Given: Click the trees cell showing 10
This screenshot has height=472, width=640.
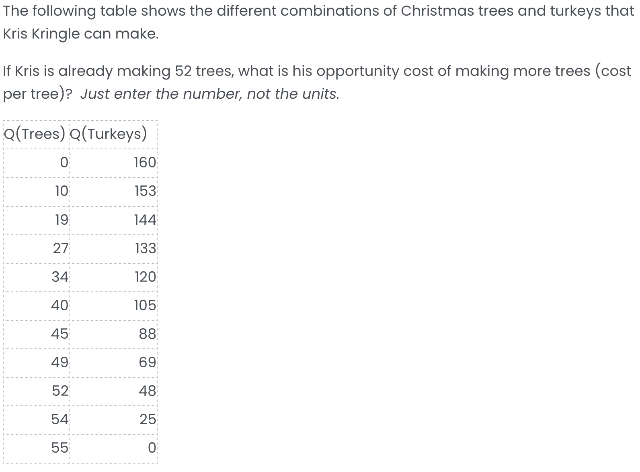Looking at the screenshot, I should point(62,191).
